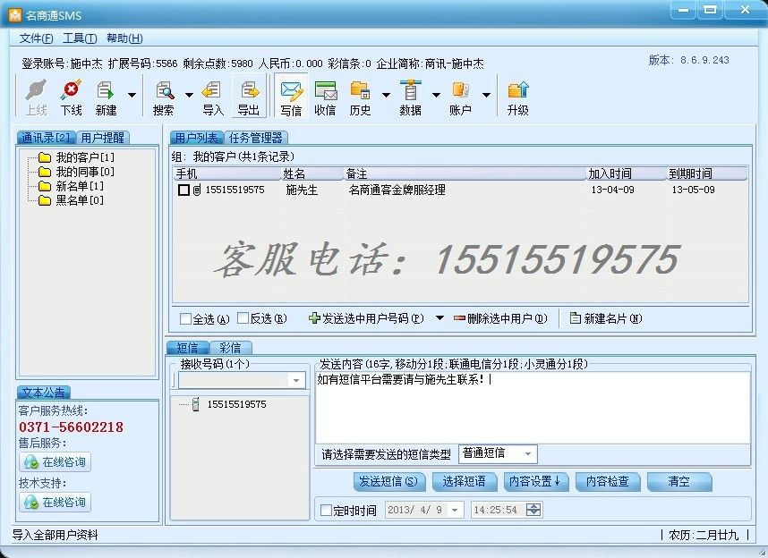Click the 施先生 name cell
This screenshot has height=558, width=768.
(x=303, y=190)
